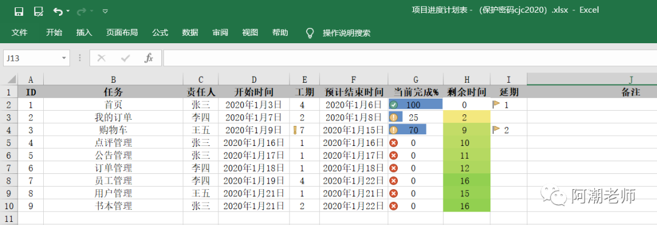Switch to the 页面布局 ribbon tab
The image size is (657, 225).
tap(122, 33)
